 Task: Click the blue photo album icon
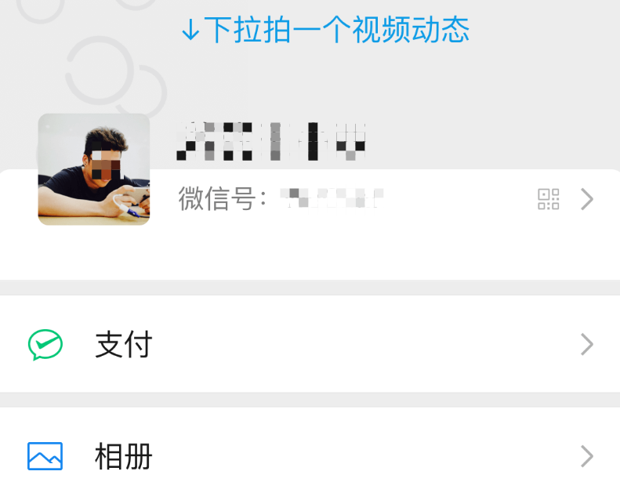[45, 456]
